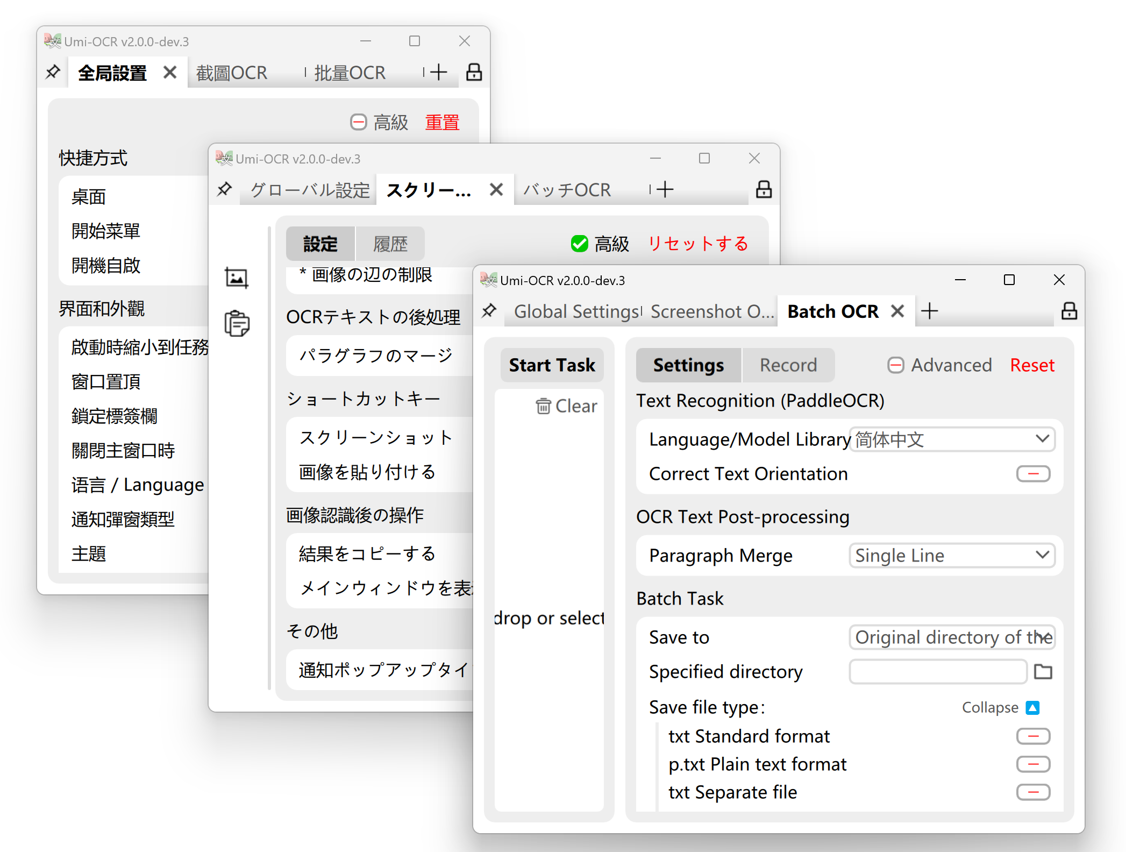Open the image panel in the Japanese settings sidebar

pos(236,278)
